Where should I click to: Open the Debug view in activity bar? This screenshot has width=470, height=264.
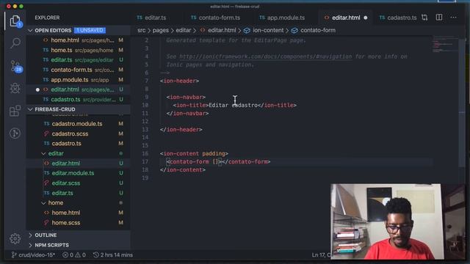[15, 88]
